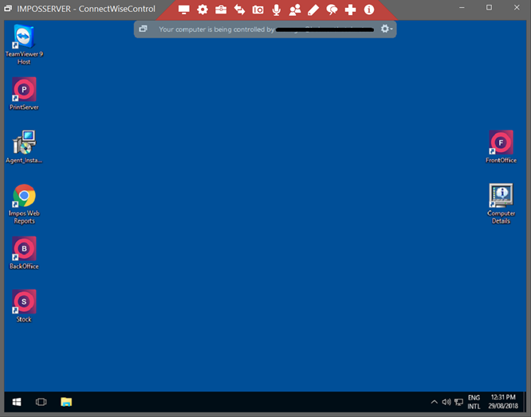Open File Explorer from the taskbar
Image resolution: width=531 pixels, height=417 pixels.
pos(66,402)
